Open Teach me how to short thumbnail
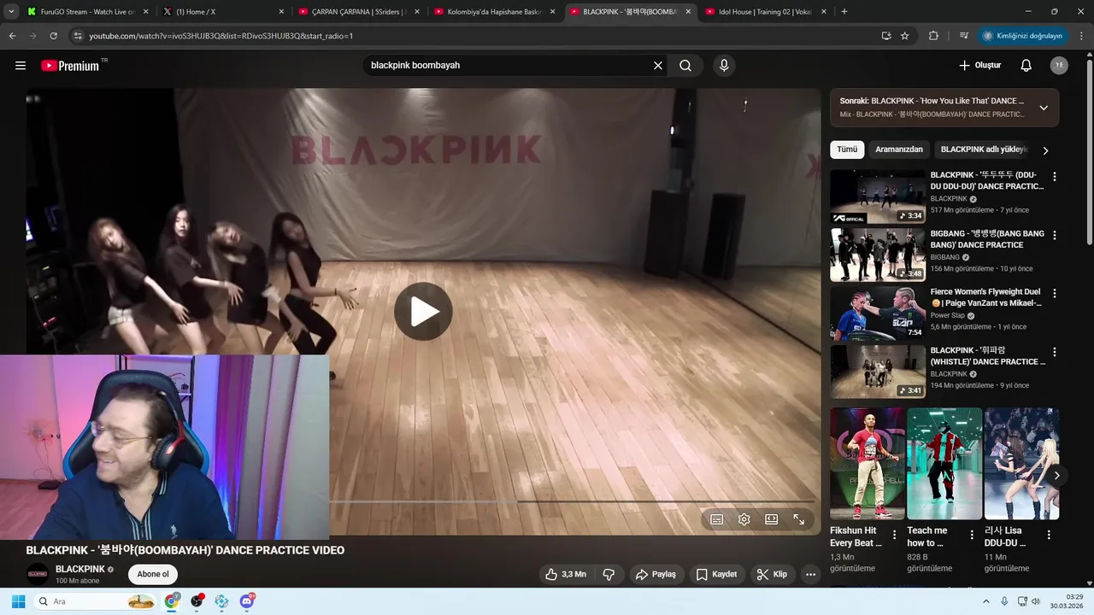Screen dimensions: 1094x615 [x=944, y=463]
